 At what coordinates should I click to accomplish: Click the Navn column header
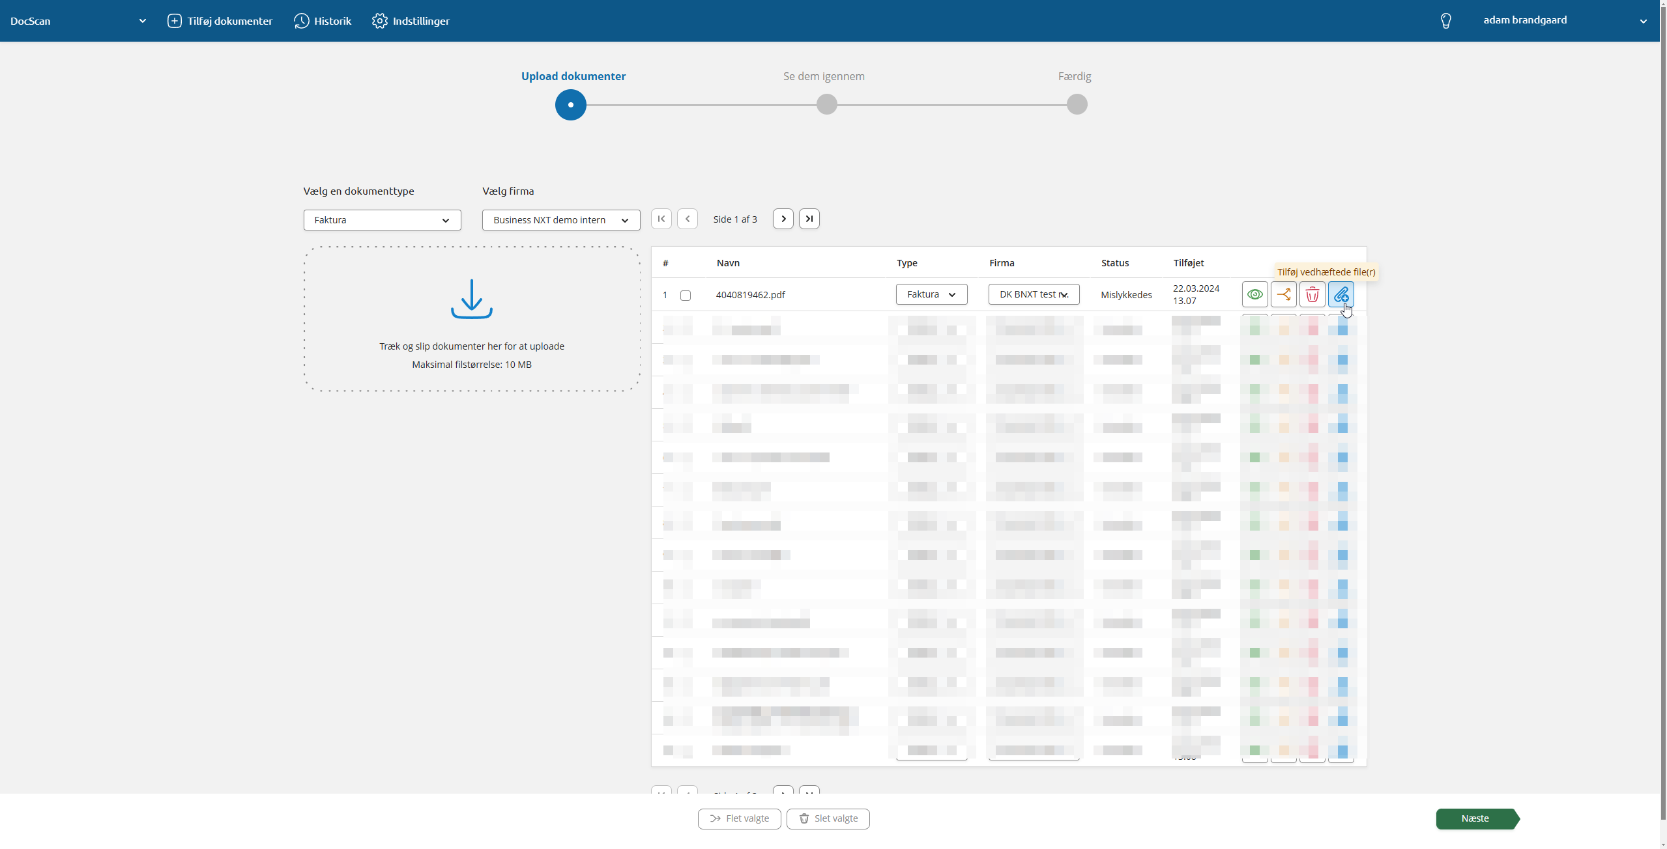click(728, 263)
